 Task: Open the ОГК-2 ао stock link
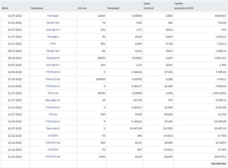(53, 93)
